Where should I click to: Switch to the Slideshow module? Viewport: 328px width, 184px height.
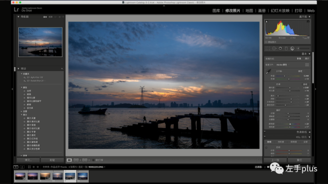click(280, 11)
